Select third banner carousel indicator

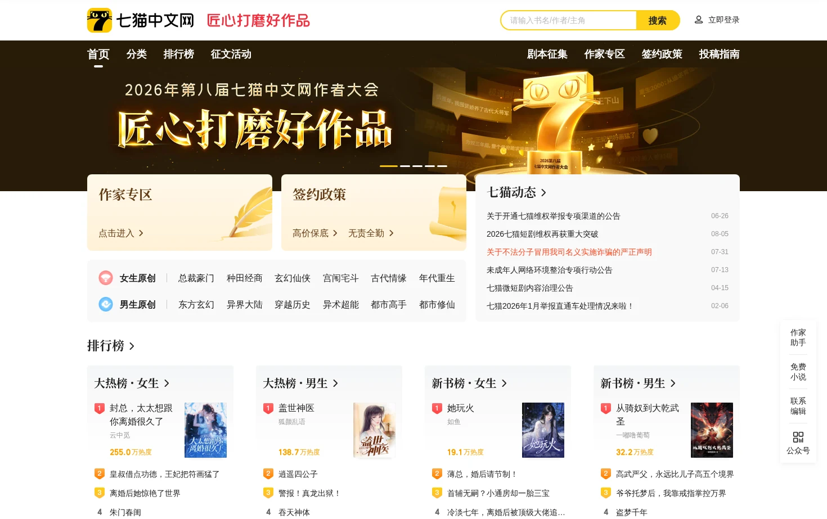pos(417,166)
